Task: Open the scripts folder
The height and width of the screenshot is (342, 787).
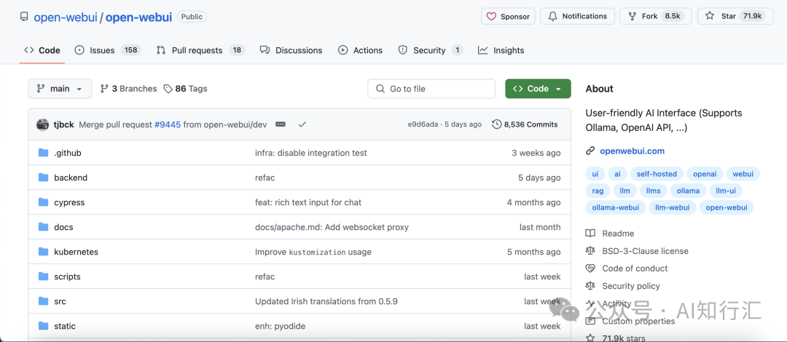Action: click(67, 277)
